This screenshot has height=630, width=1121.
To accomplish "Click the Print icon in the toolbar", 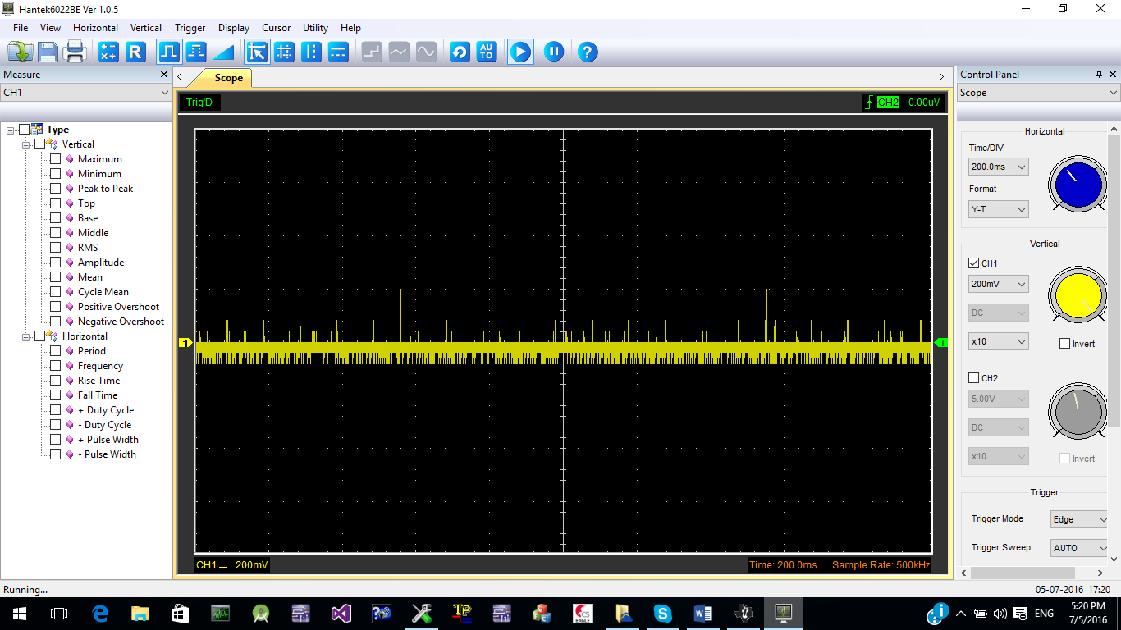I will point(73,52).
